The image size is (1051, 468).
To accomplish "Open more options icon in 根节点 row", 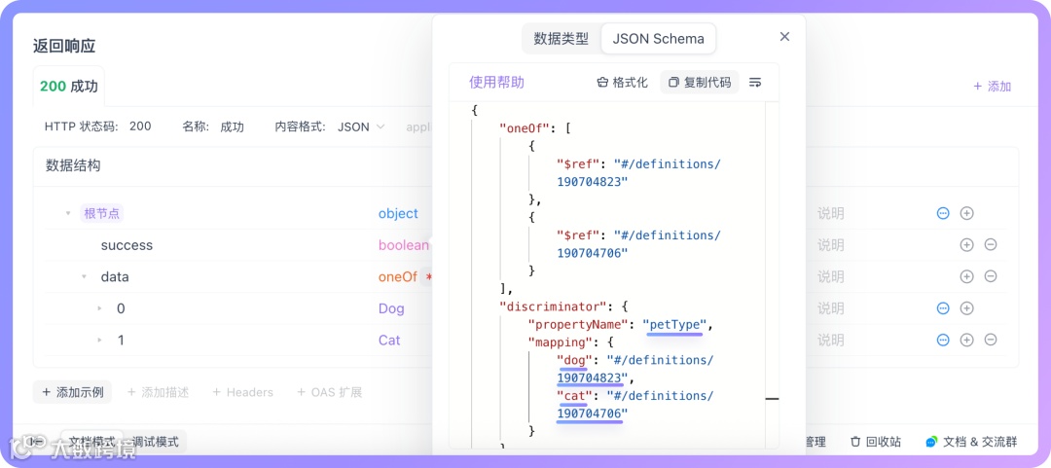I will point(943,213).
